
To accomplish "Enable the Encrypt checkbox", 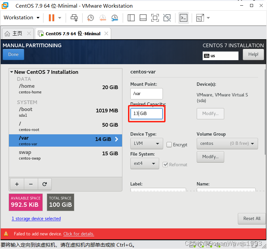I will pyautogui.click(x=169, y=145).
